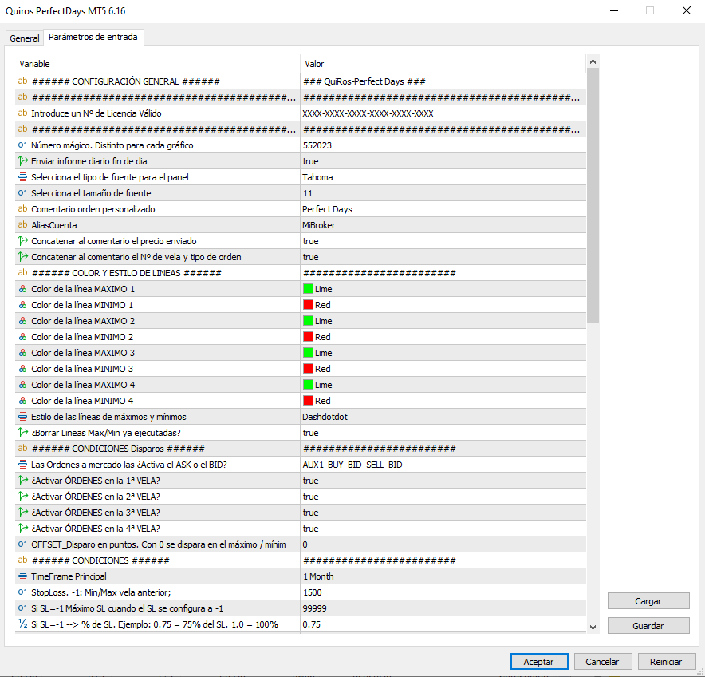Select the Parámetros de entrada tab
This screenshot has height=677, width=705.
(x=93, y=38)
